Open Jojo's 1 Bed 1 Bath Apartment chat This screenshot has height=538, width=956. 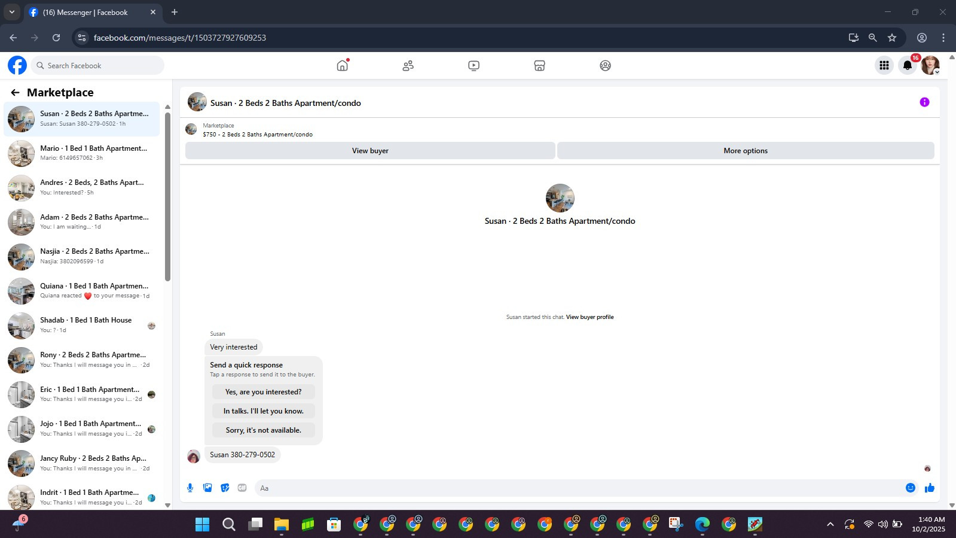(82, 428)
